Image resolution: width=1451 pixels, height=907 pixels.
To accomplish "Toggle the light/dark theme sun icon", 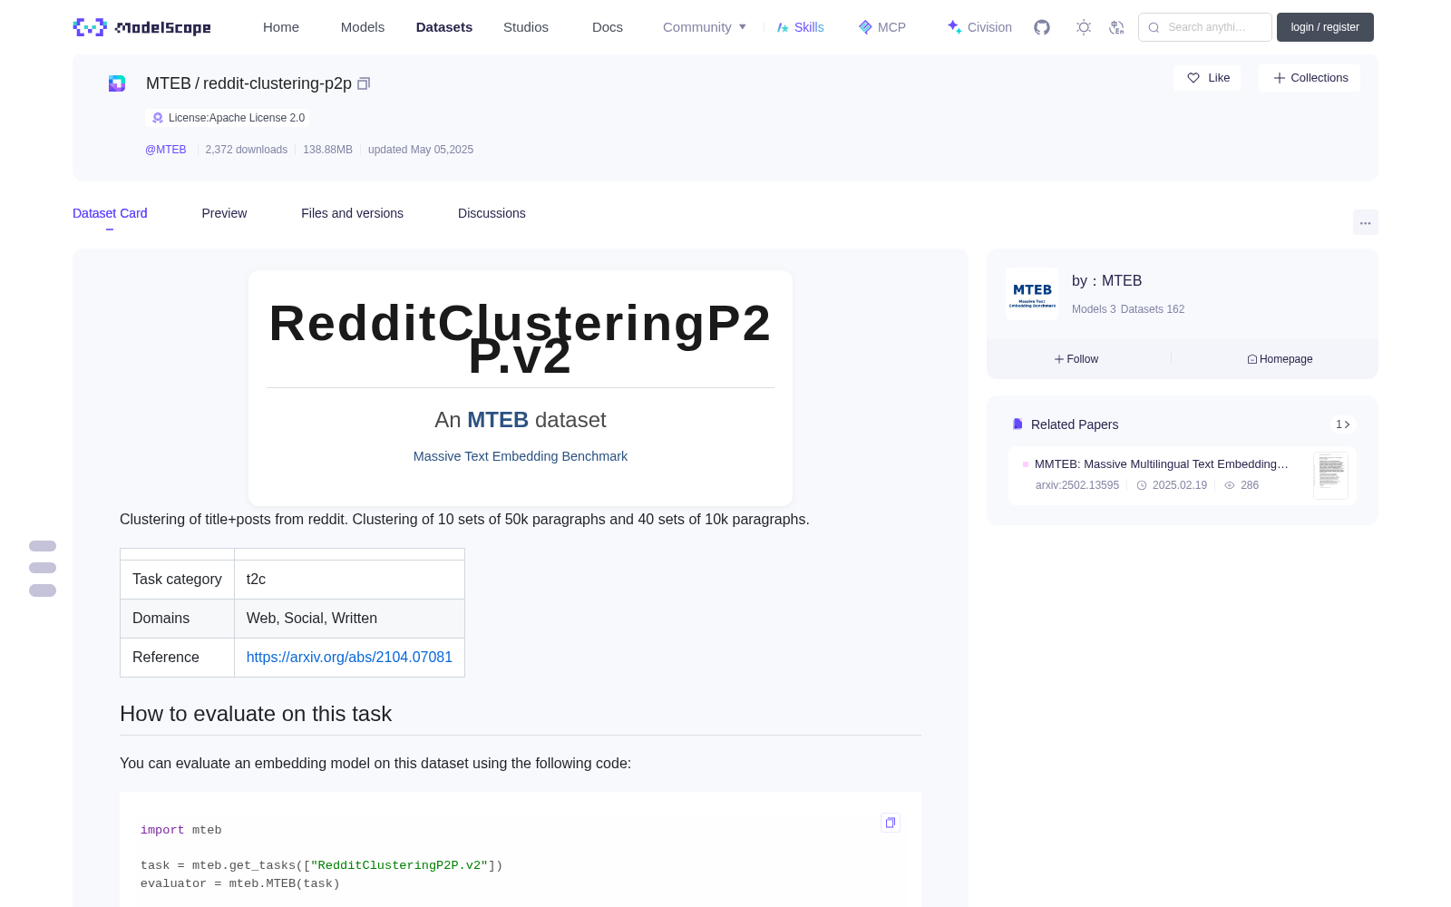I will [1084, 27].
